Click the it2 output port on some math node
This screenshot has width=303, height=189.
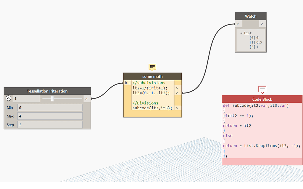177,88
